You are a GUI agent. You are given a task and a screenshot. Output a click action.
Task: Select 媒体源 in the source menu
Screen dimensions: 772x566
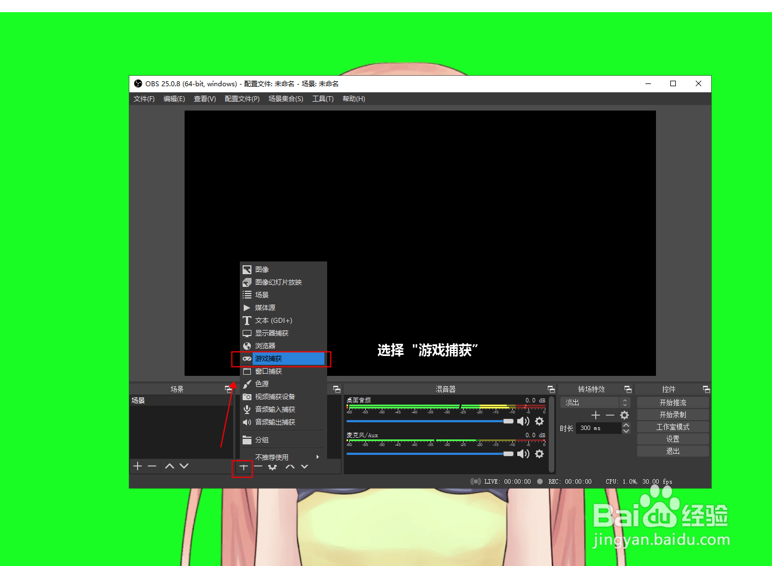click(283, 308)
